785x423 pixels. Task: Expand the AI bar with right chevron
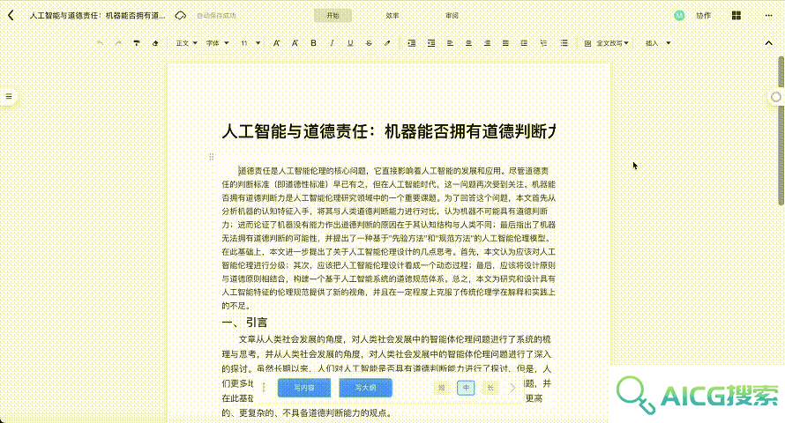click(x=512, y=388)
